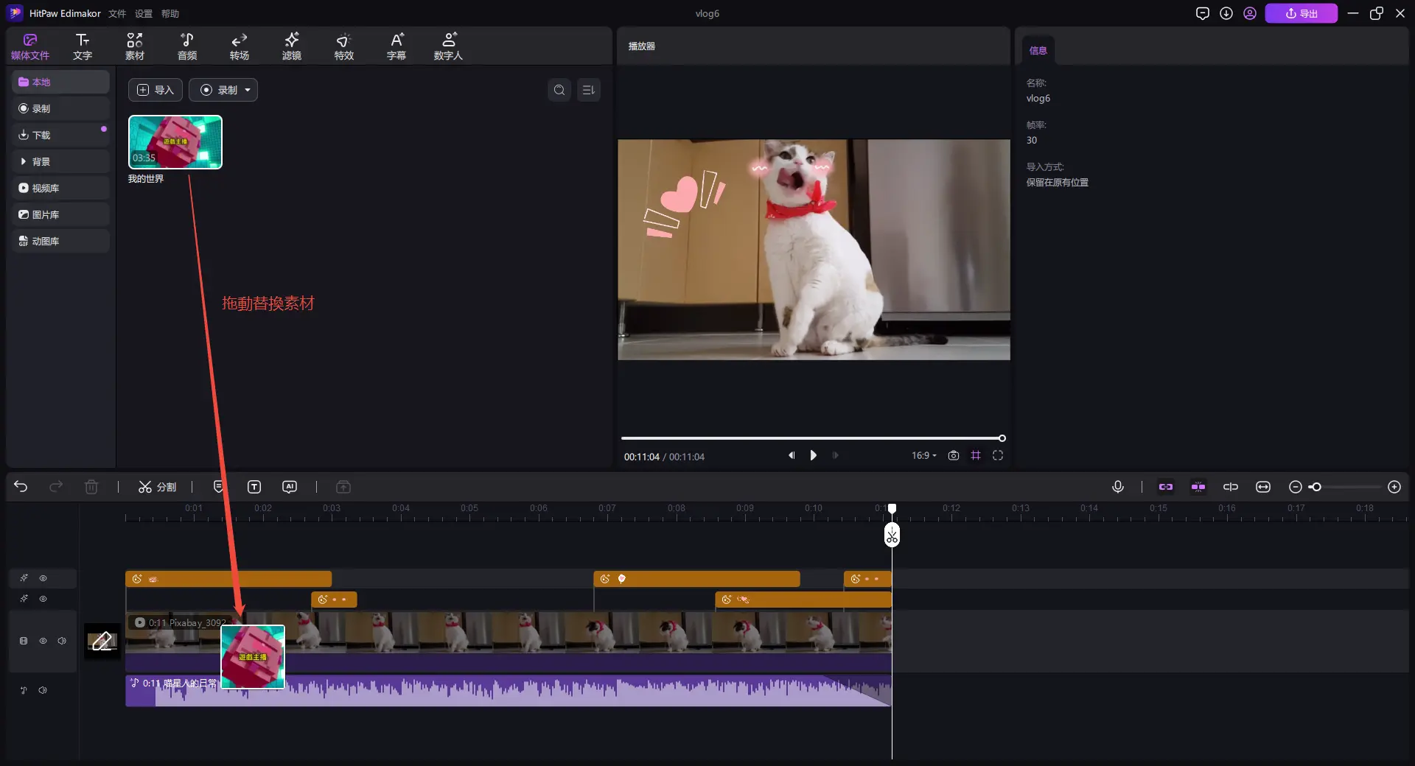Open the 转场 transitions tab
Image resolution: width=1415 pixels, height=766 pixels.
[240, 46]
